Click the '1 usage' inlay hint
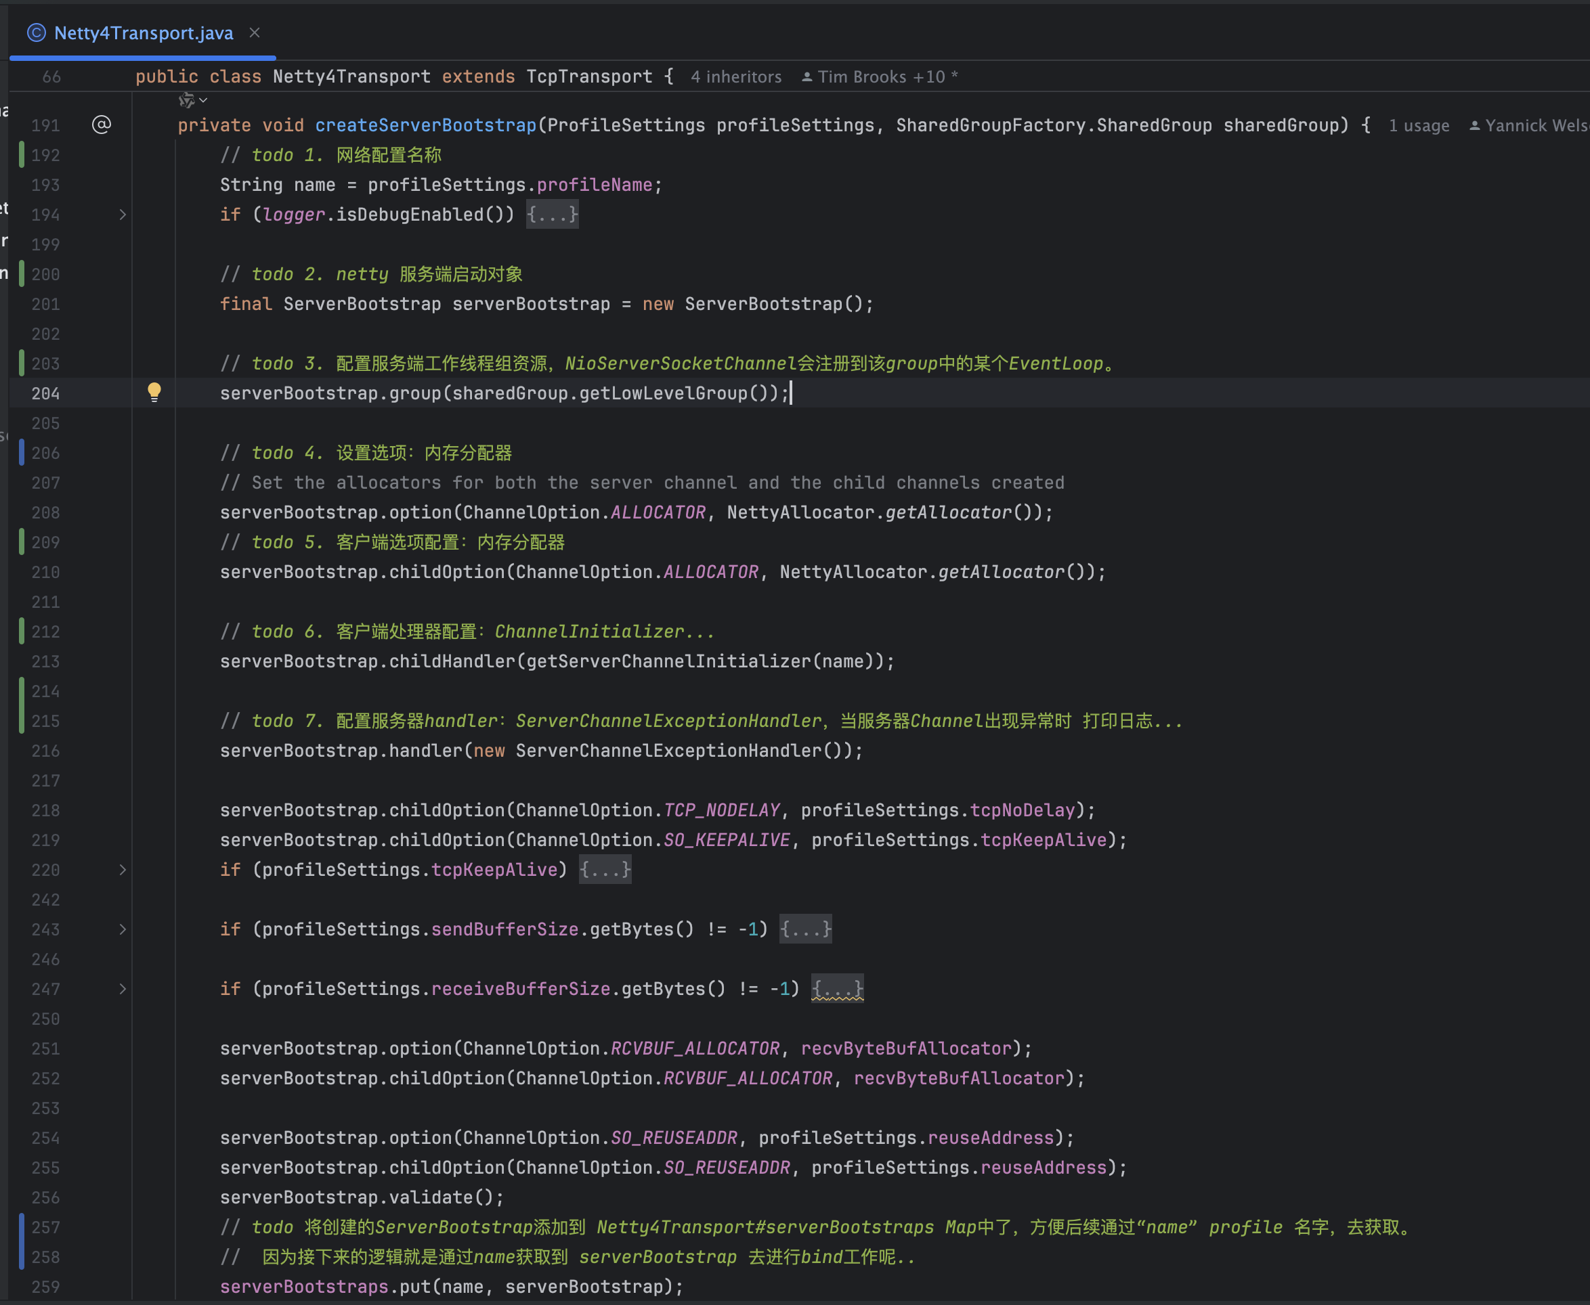 coord(1419,125)
